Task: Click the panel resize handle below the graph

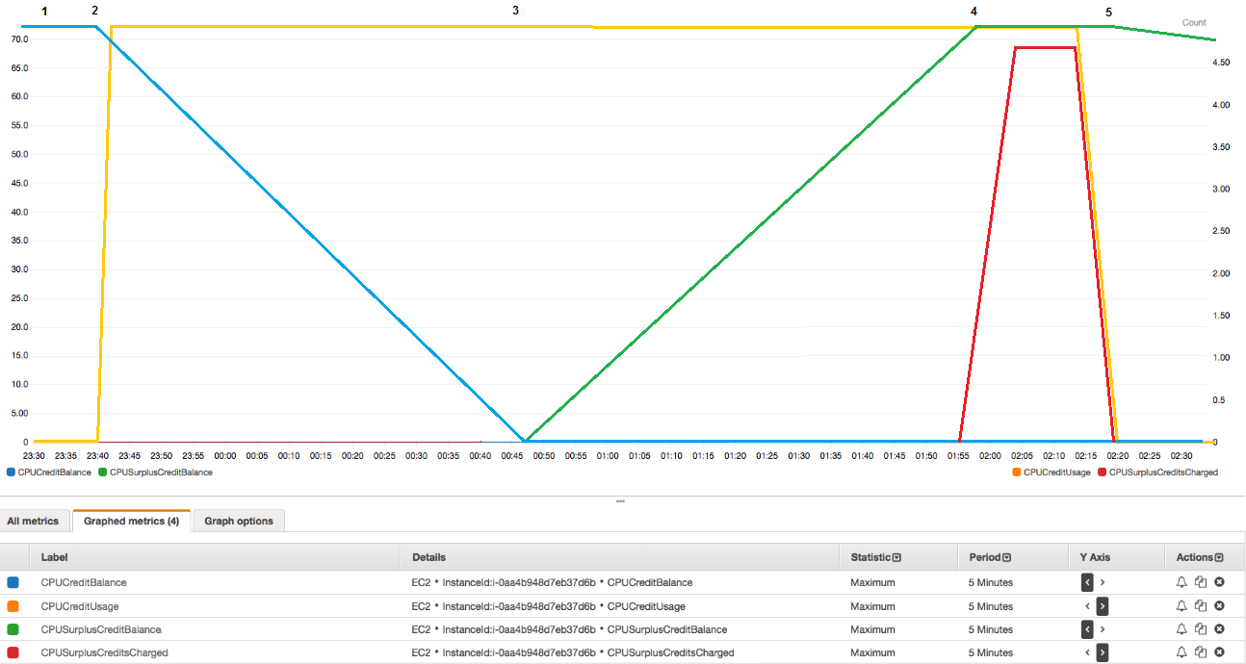Action: (622, 500)
